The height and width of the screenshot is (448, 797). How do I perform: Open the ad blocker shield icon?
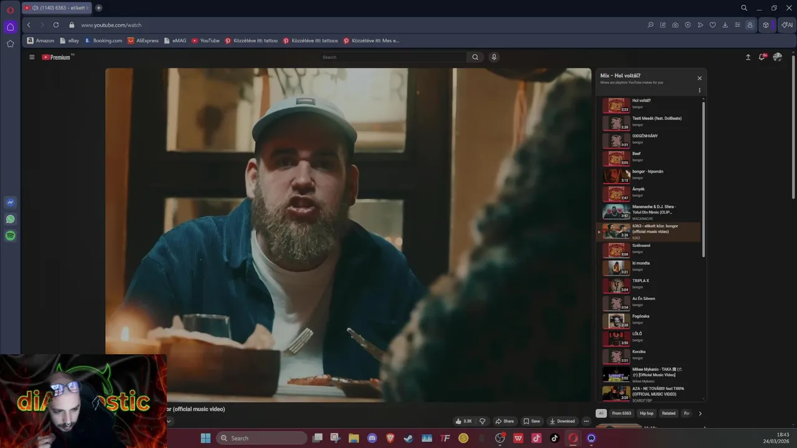[x=688, y=25]
